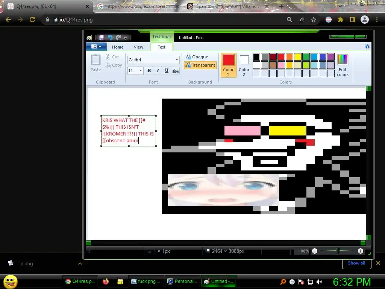Open a new Chrome tab

(x=281, y=6)
